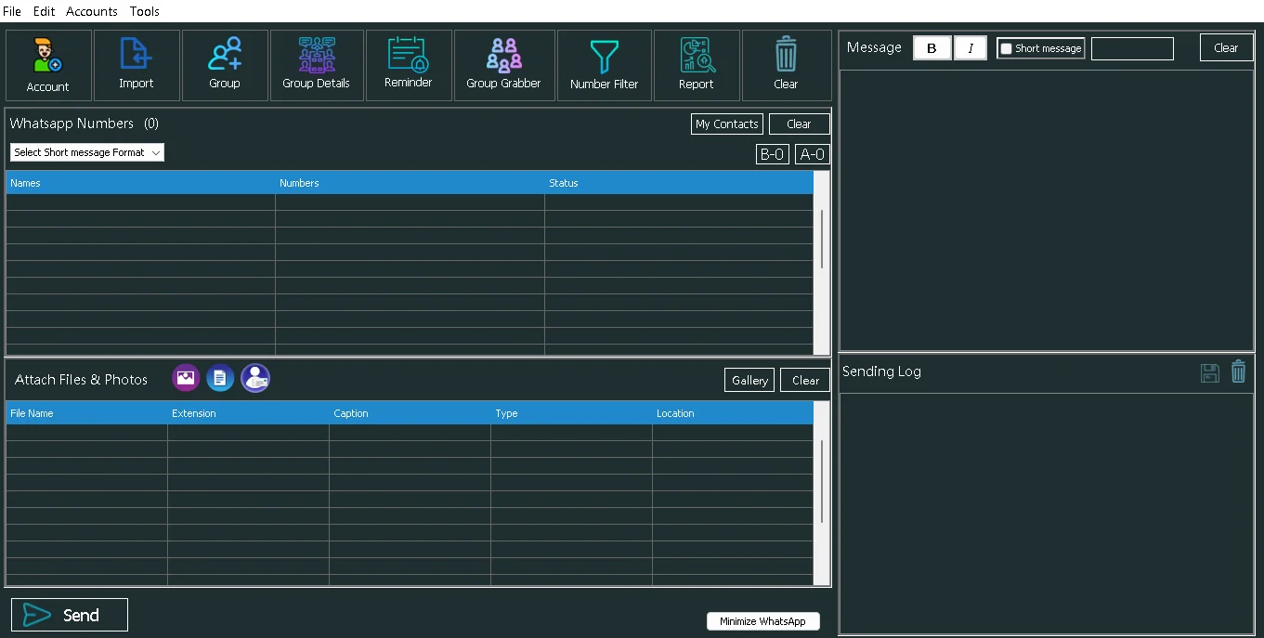Click the Type column header
Image resolution: width=1264 pixels, height=638 pixels.
pos(571,413)
